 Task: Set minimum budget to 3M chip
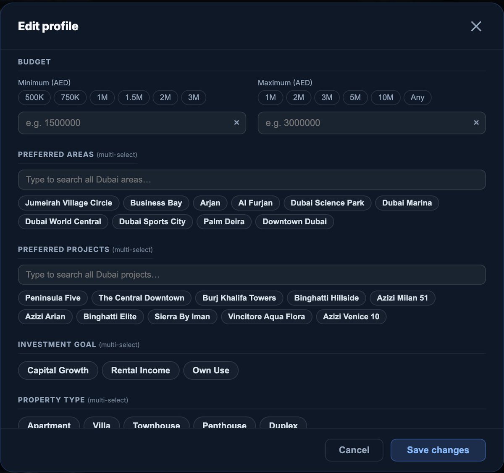(x=194, y=97)
